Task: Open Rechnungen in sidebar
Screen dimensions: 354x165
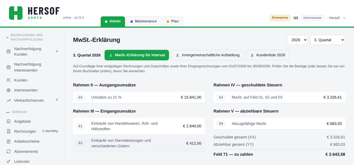Action: (x=32, y=131)
